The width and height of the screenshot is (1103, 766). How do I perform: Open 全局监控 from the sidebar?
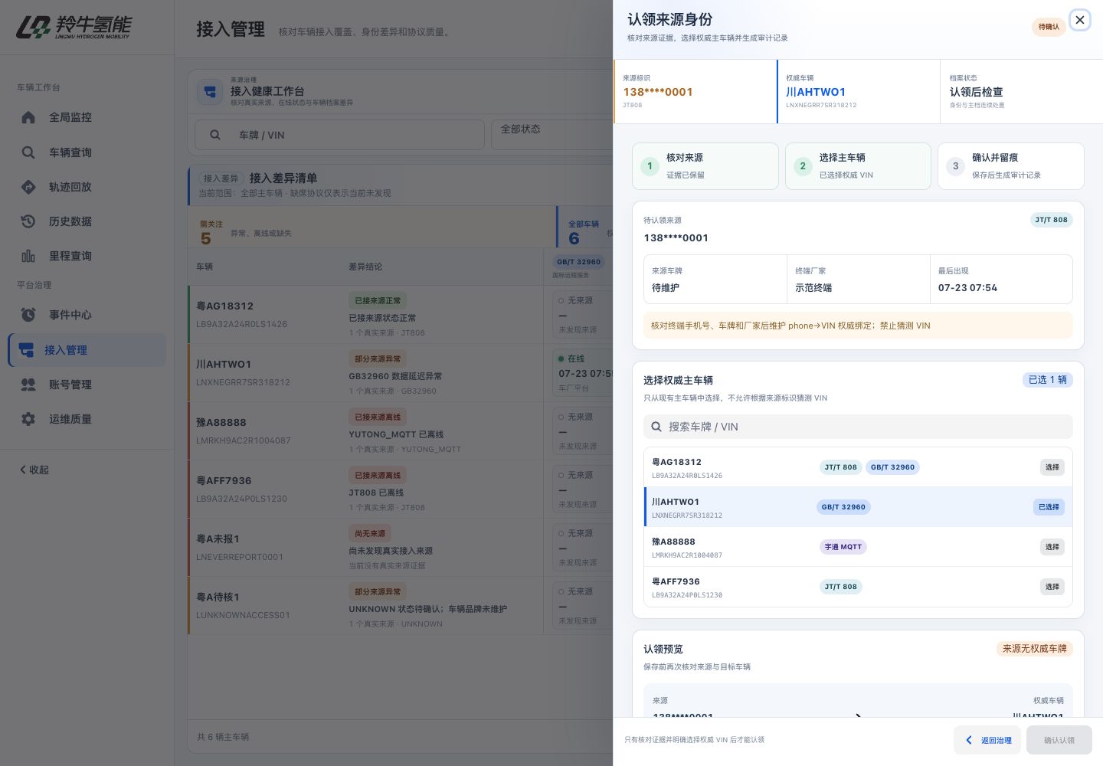click(87, 117)
